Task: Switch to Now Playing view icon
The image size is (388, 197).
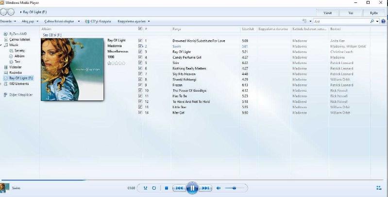Action: 379,188
